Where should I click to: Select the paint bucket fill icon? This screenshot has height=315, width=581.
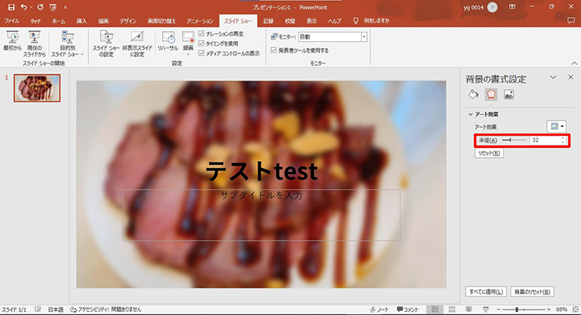tap(473, 94)
